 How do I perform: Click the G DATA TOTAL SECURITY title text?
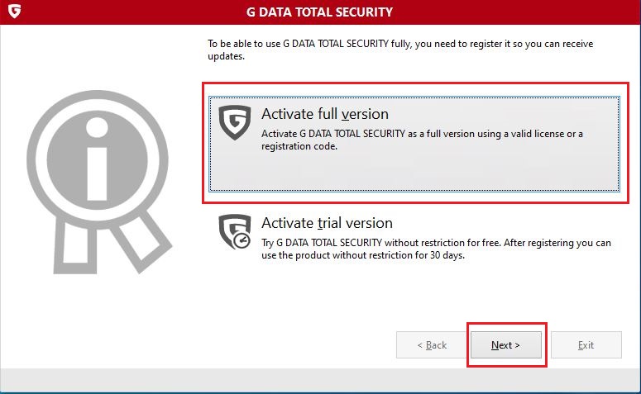[x=319, y=12]
